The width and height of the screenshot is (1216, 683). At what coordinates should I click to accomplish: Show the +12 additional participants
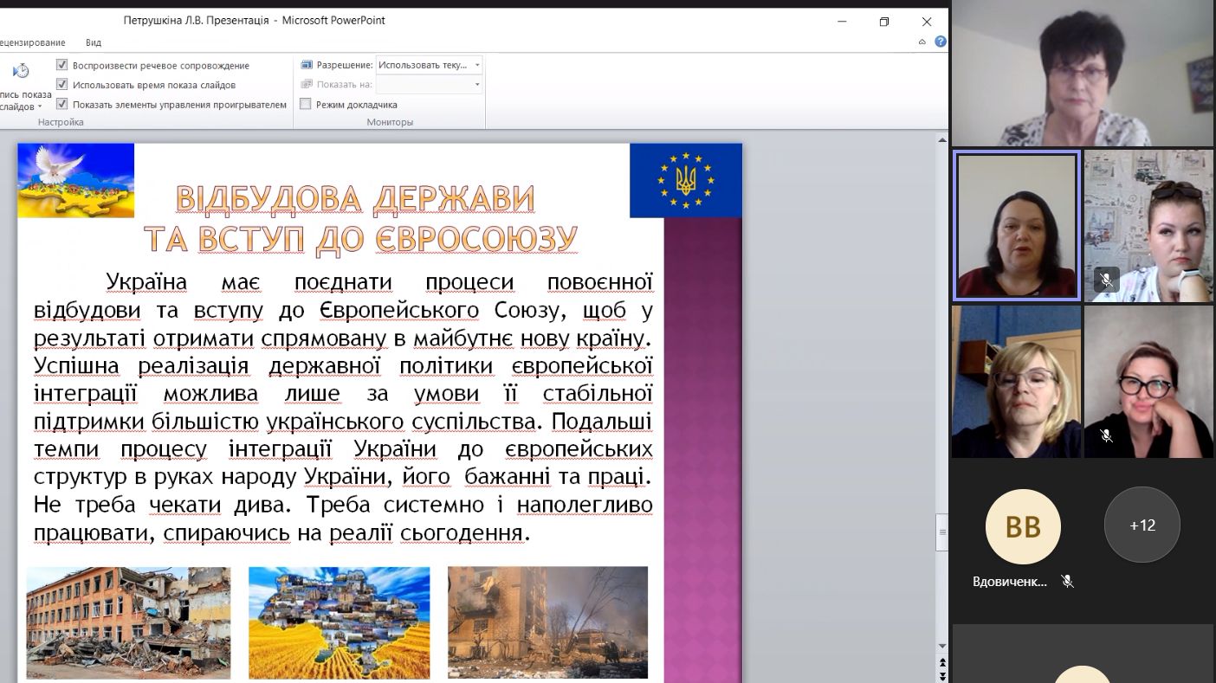point(1142,525)
